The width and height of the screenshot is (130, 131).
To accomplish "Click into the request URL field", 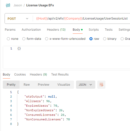I will point(82,18).
